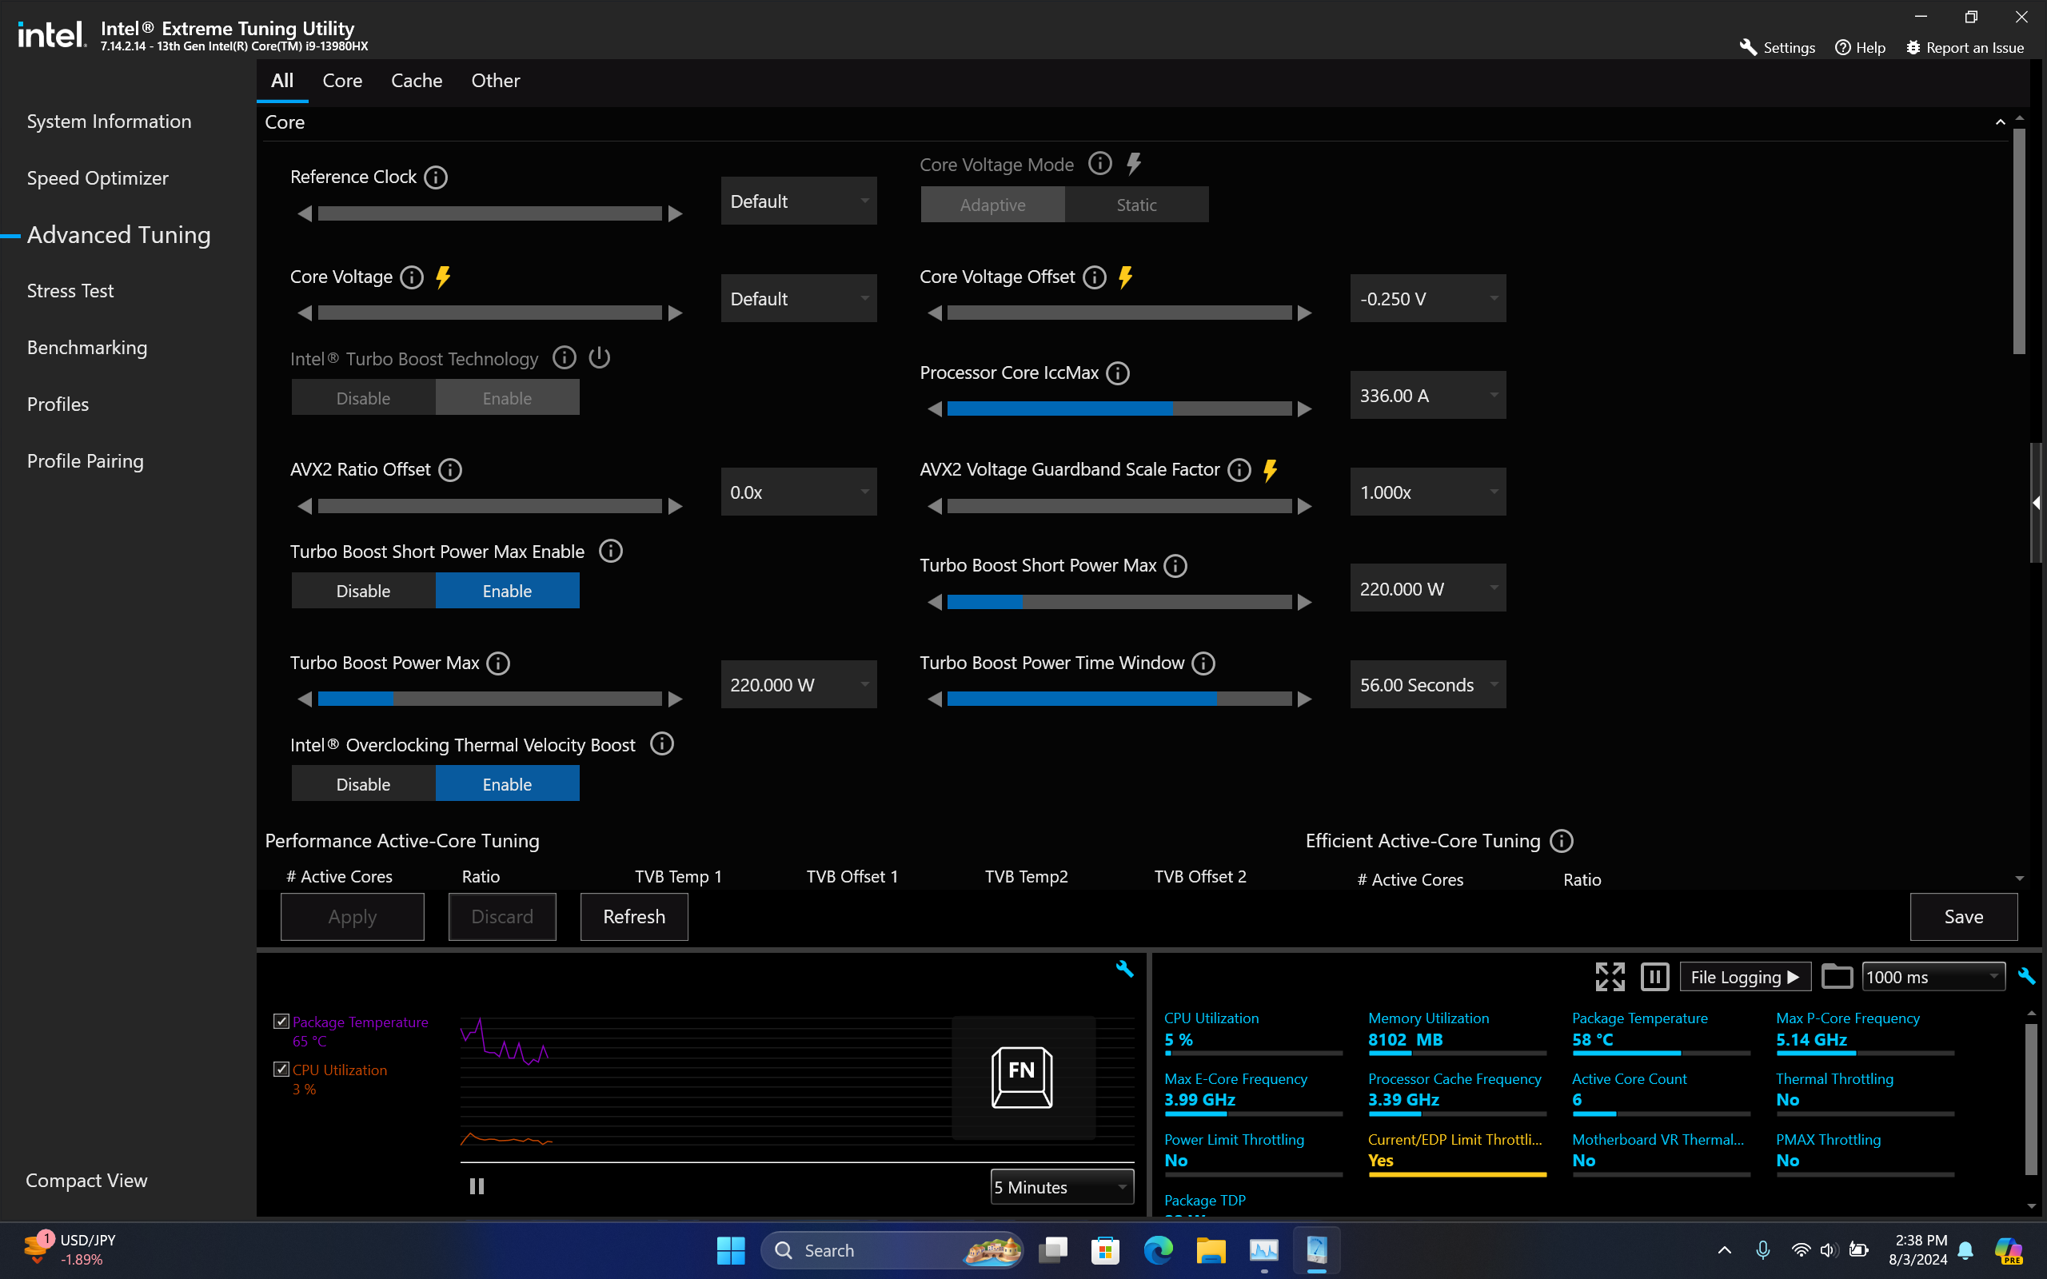Adjust the Processor Core IccMax slider

(x=1119, y=408)
